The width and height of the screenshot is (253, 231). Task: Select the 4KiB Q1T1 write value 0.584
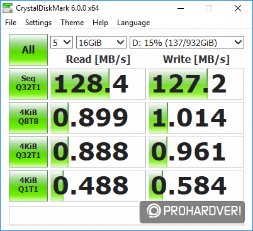coord(196,186)
